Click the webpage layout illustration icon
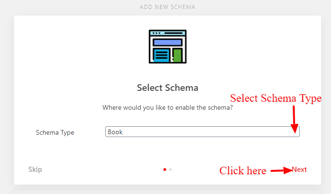 click(x=168, y=47)
